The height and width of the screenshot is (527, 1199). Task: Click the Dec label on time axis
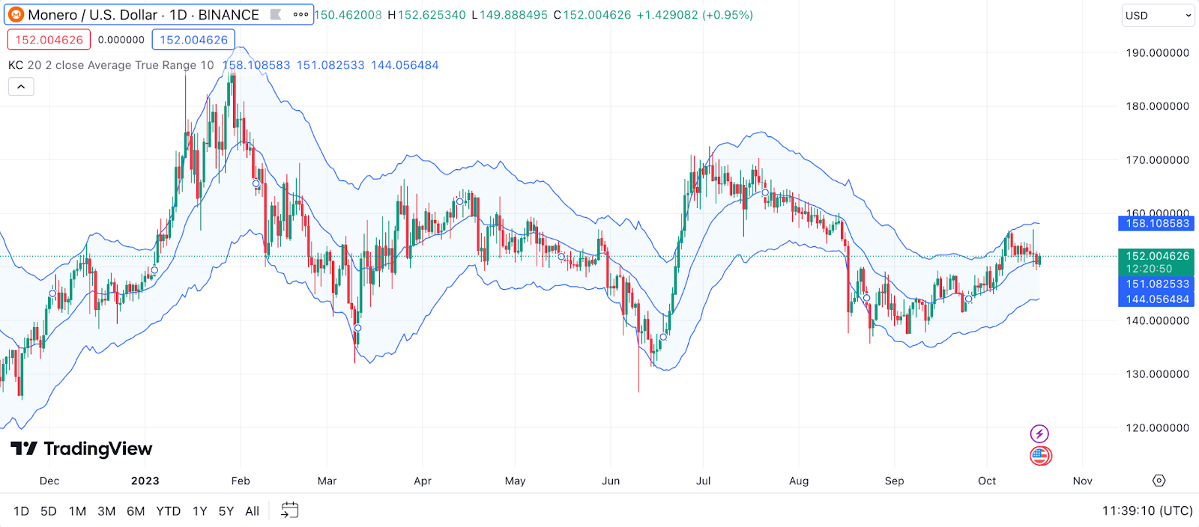coord(49,481)
